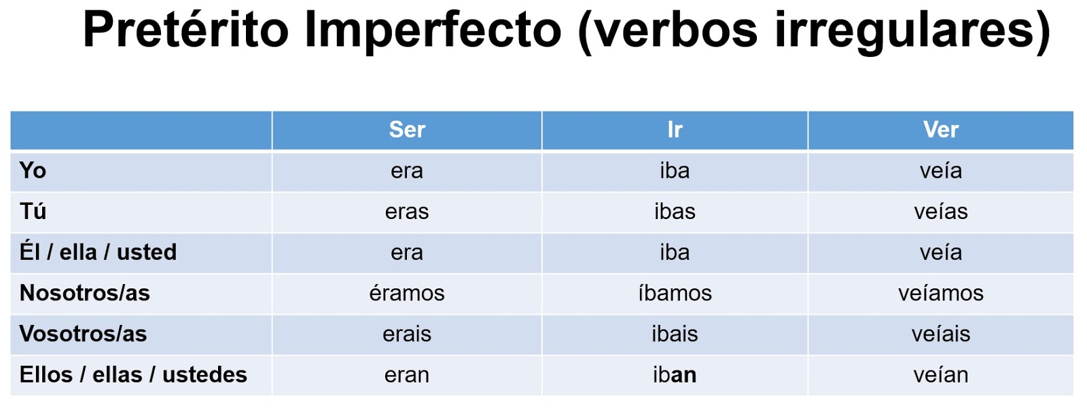Select the 'Ellos / ellas / ustedes' row label
The height and width of the screenshot is (409, 1087).
133,374
